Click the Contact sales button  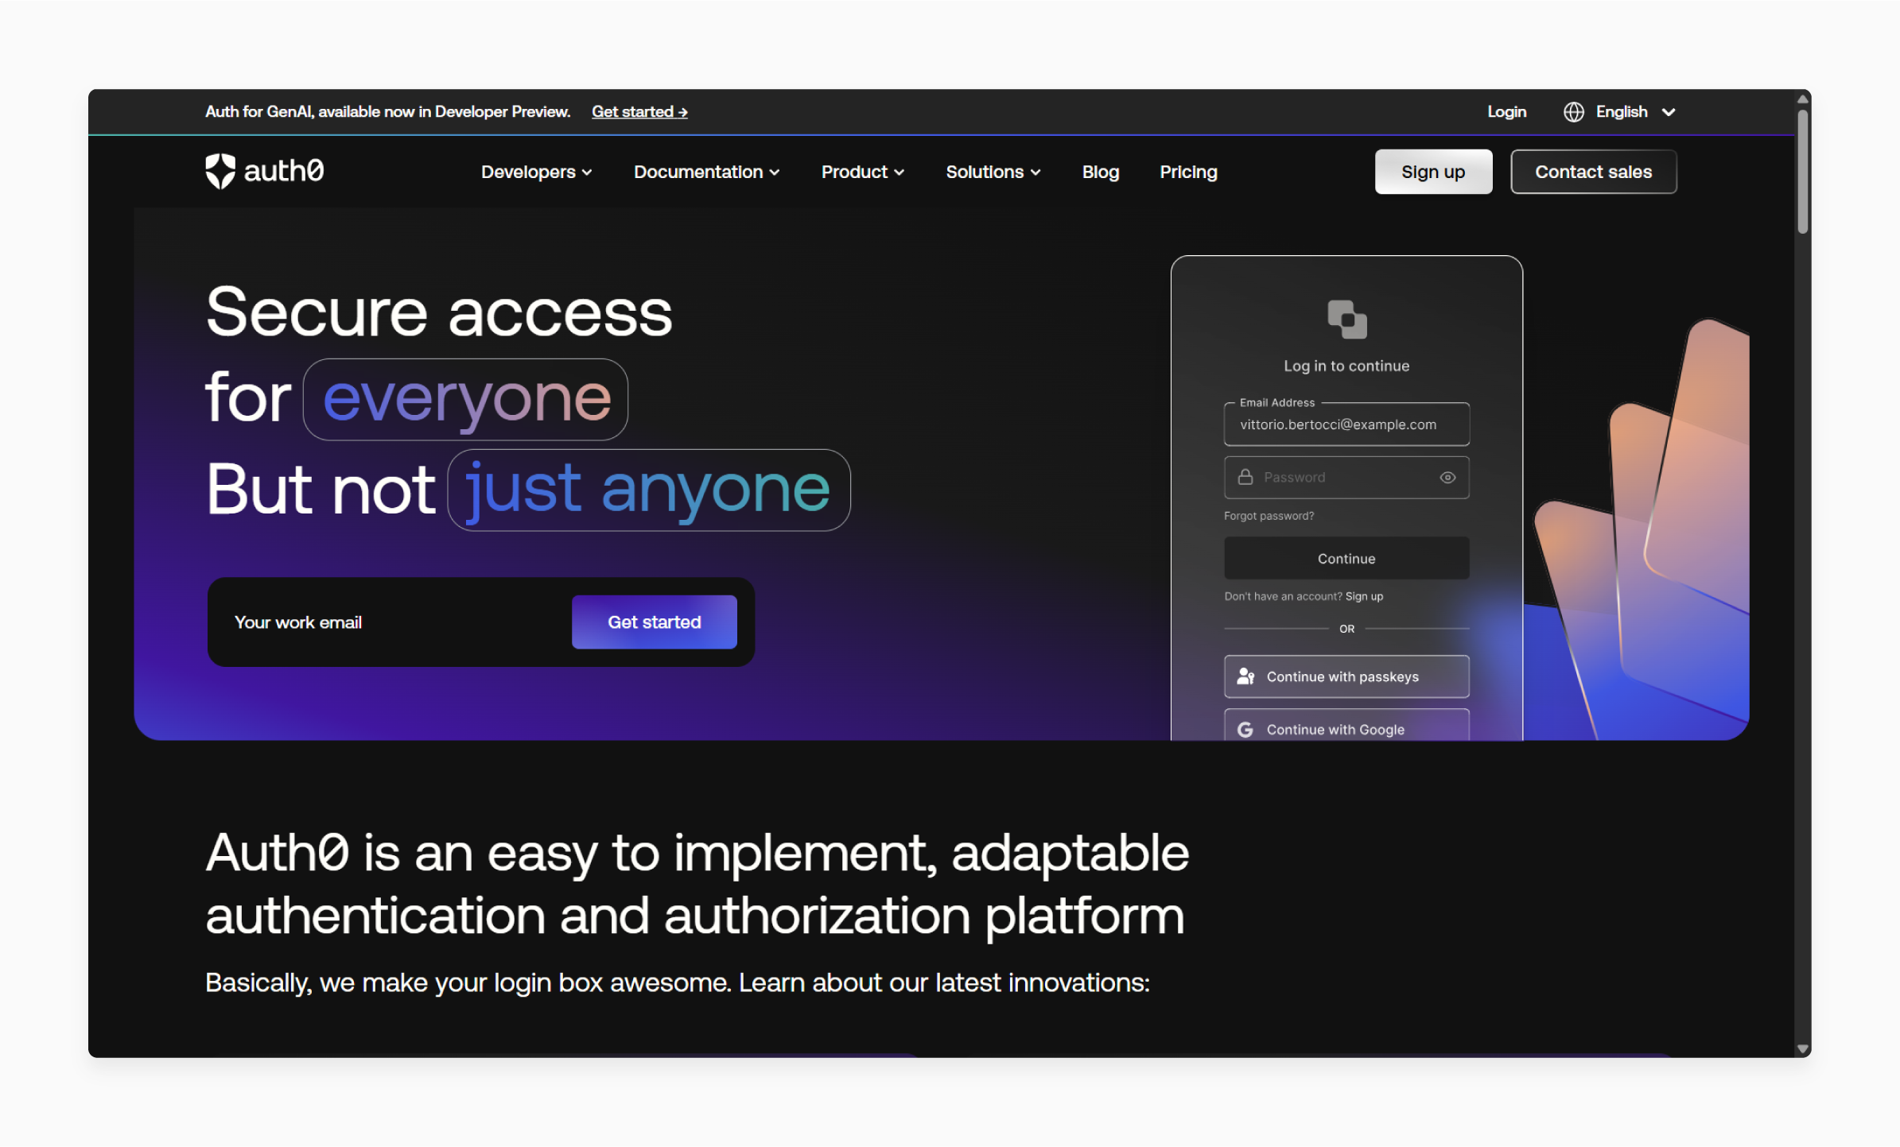(x=1593, y=172)
